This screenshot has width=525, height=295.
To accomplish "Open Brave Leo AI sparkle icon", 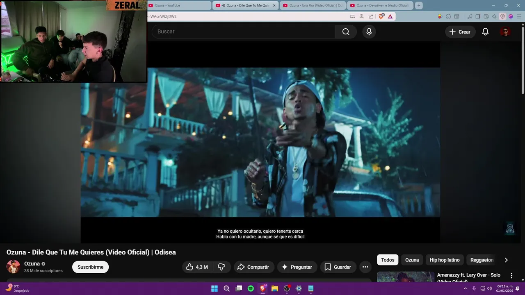I will tap(494, 16).
